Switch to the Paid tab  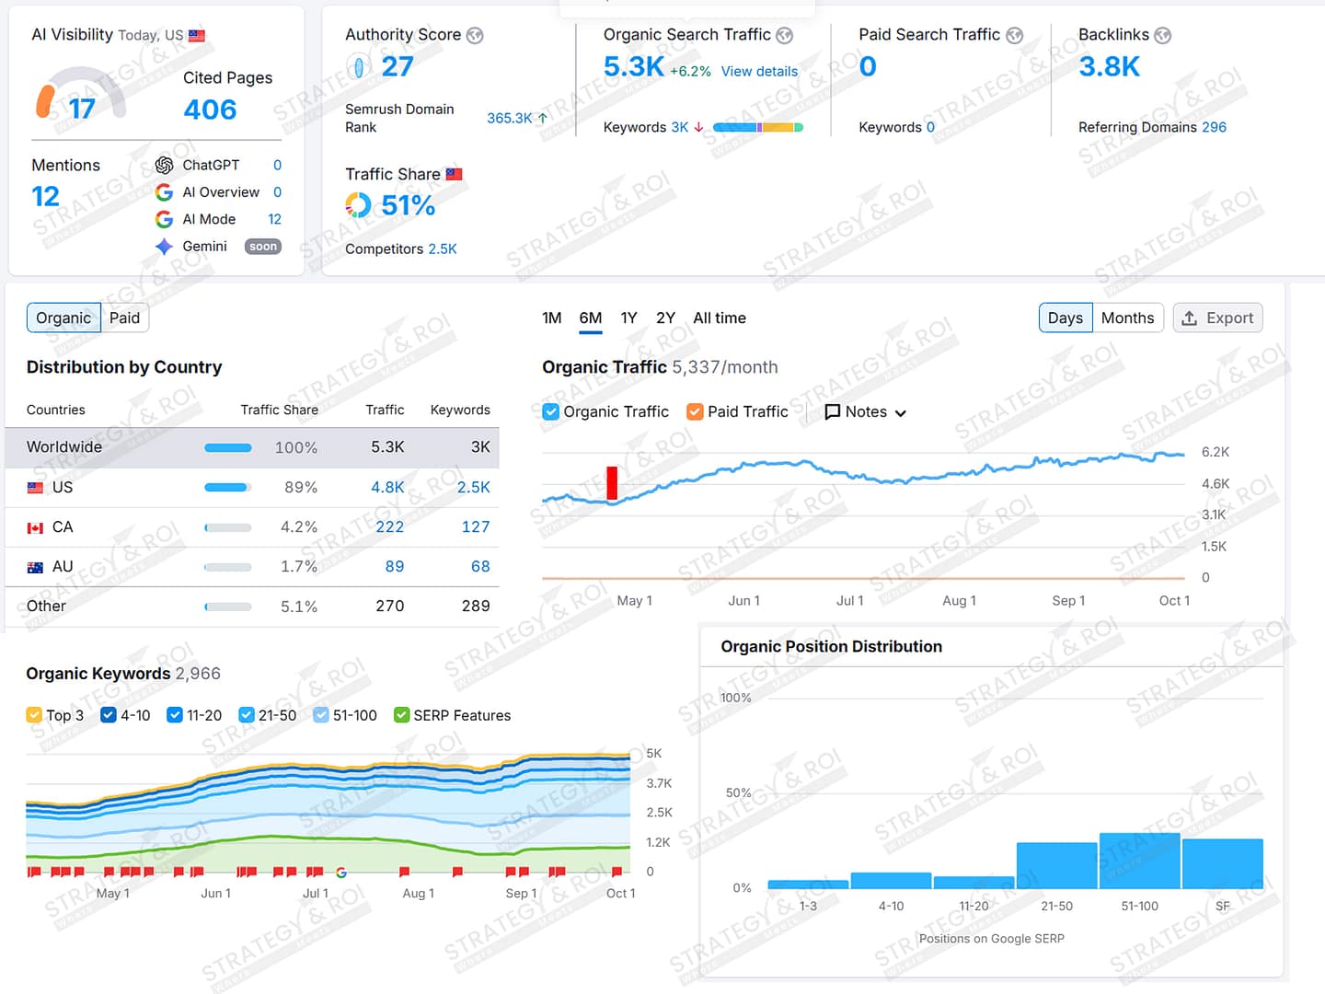pyautogui.click(x=124, y=318)
